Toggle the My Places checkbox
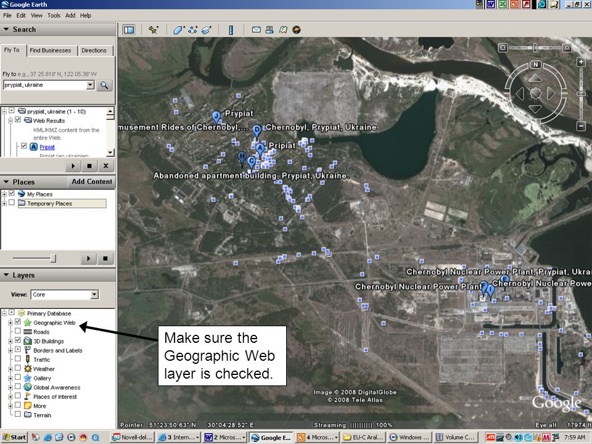Image resolution: width=592 pixels, height=444 pixels. pyautogui.click(x=12, y=194)
